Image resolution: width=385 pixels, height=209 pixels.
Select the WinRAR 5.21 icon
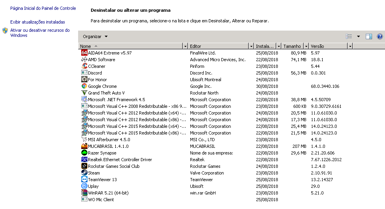point(84,193)
